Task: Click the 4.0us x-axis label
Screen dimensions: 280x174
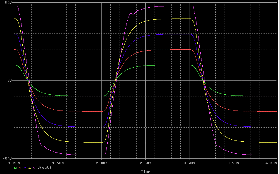Action: (272, 163)
